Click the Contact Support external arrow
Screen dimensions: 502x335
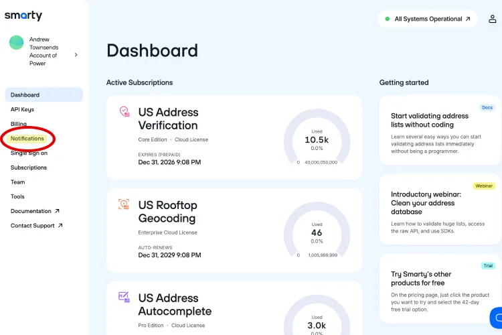tap(60, 225)
